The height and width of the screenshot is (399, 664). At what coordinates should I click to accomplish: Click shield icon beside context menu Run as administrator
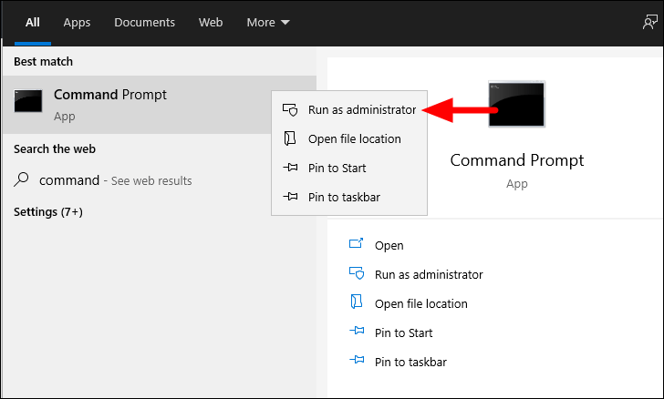pyautogui.click(x=290, y=109)
